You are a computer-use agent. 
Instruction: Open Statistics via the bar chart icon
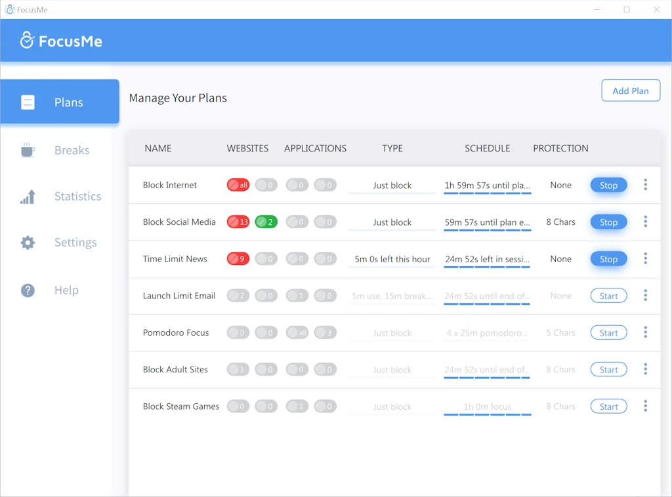(28, 196)
